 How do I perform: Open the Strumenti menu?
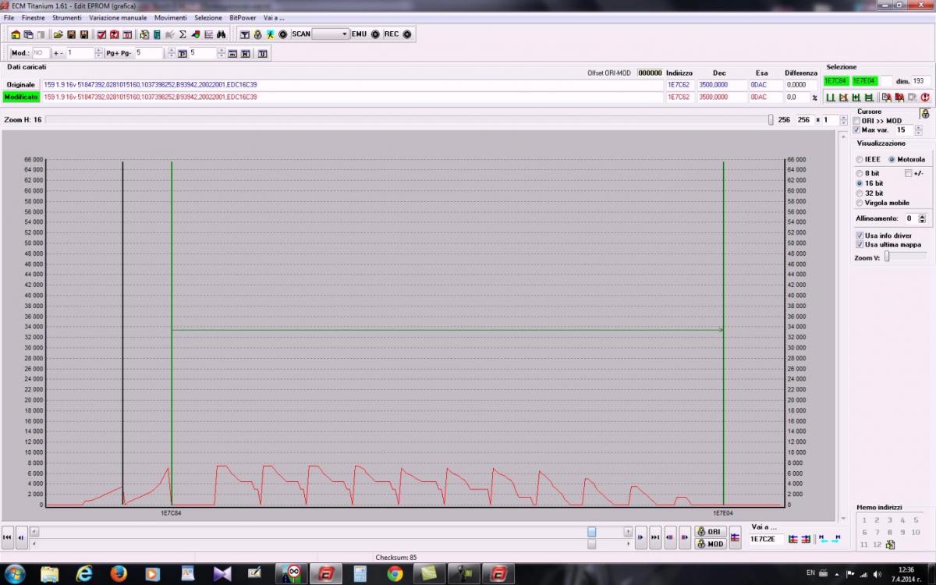[x=67, y=17]
